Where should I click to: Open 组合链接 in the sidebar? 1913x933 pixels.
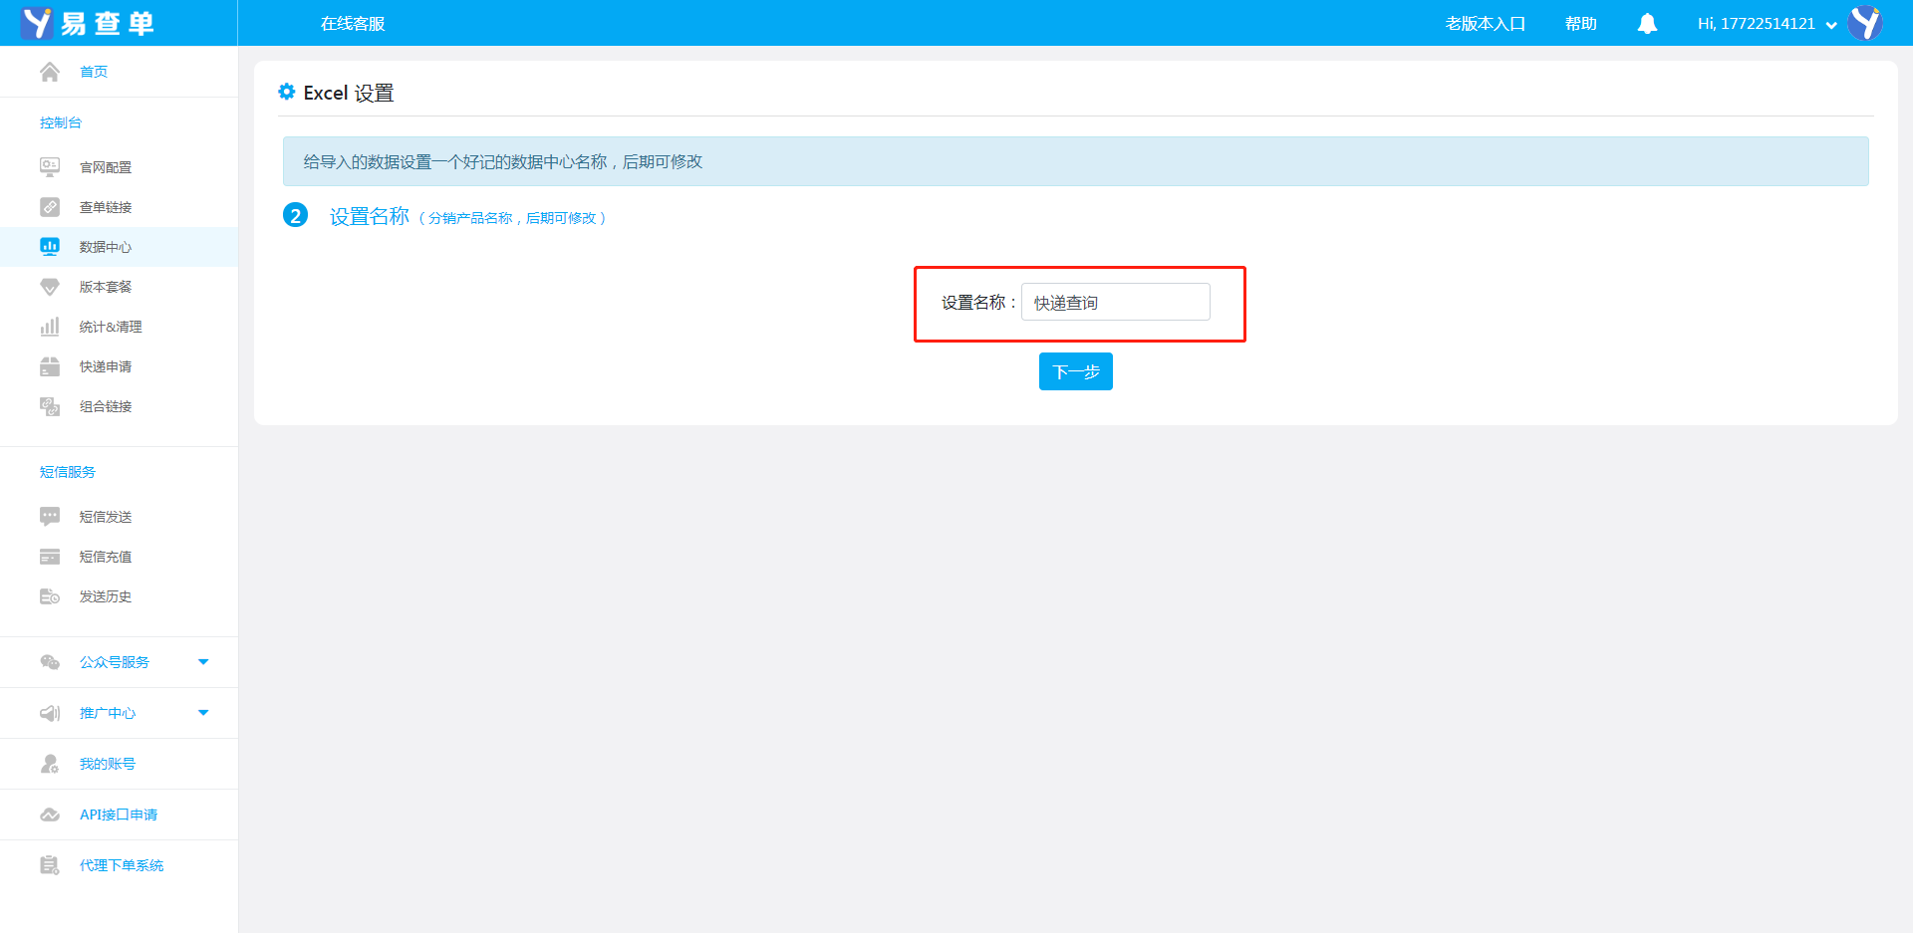click(x=106, y=406)
